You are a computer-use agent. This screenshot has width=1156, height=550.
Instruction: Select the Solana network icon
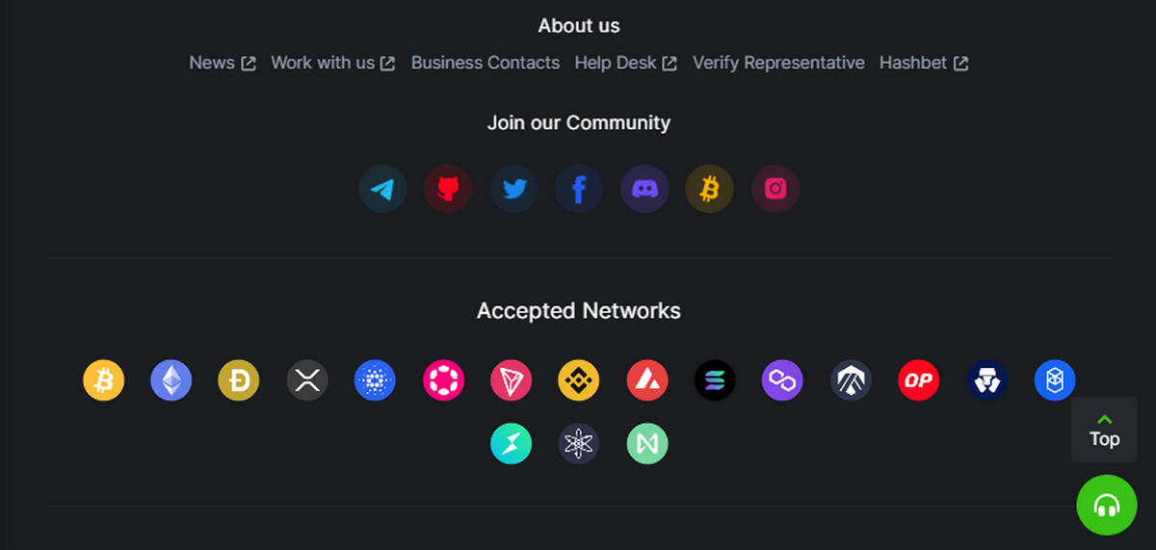click(x=715, y=380)
